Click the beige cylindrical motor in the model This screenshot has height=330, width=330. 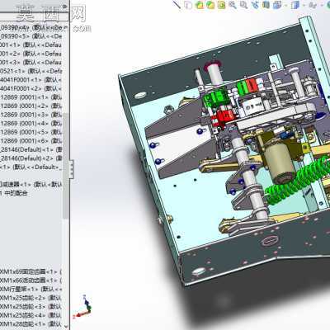279,163
